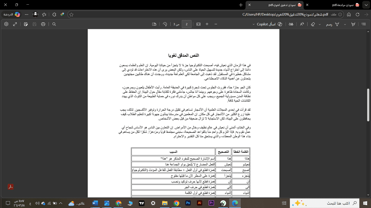Expand dropdown arrow beside the highlighter
The height and width of the screenshot is (208, 371).
(x=345, y=24)
